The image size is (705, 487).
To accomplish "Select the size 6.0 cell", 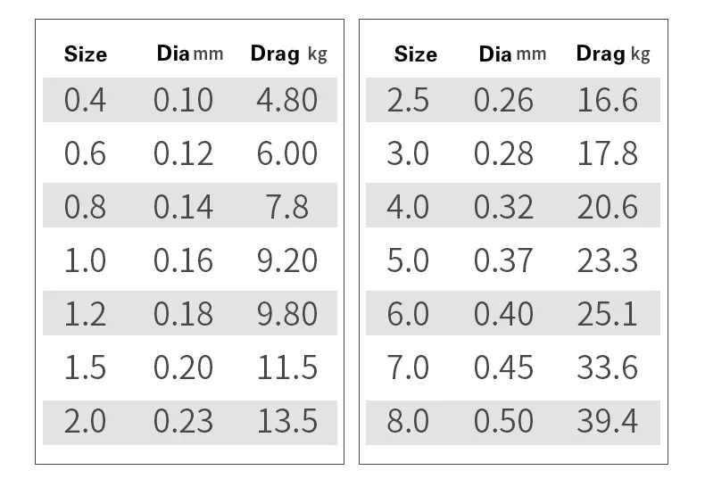I will point(408,314).
